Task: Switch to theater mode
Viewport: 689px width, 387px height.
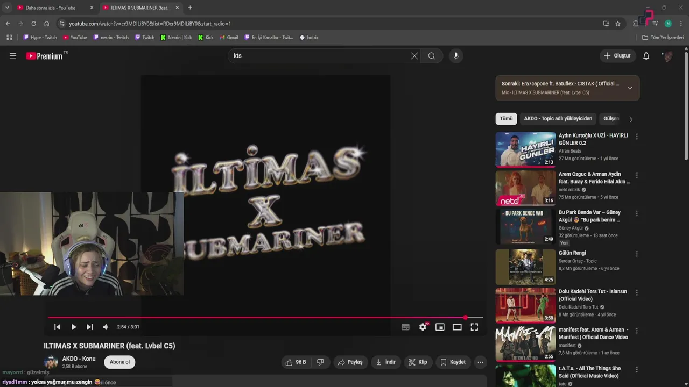Action: point(457,327)
